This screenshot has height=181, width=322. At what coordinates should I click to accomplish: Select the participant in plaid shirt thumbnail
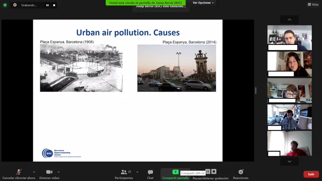point(289,117)
